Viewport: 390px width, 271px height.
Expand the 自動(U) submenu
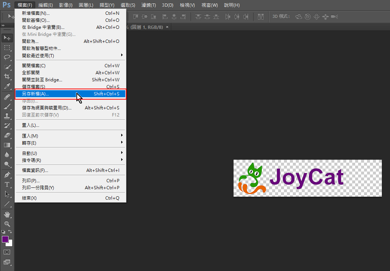coord(70,153)
